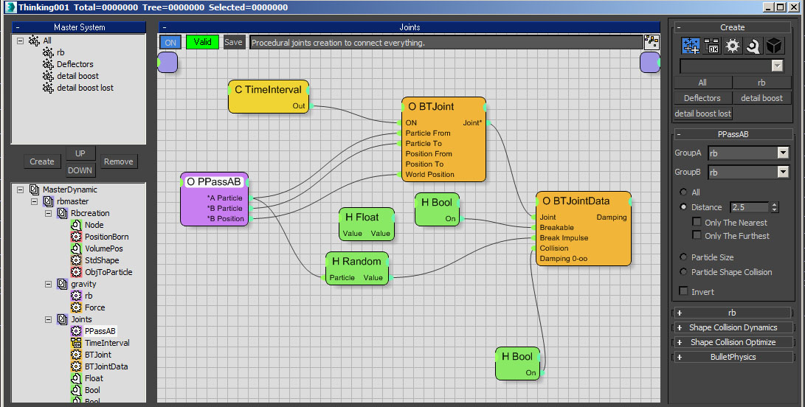The image size is (805, 407).
Task: Click the Node helper icon in tree
Action: (x=76, y=225)
